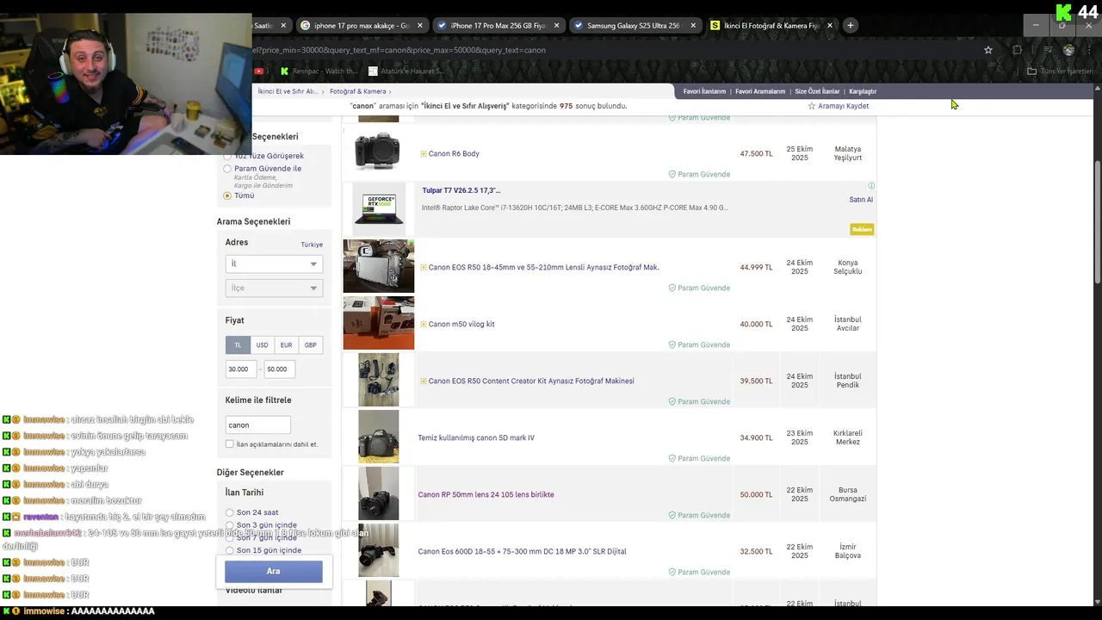Viewport: 1102px width, 620px height.
Task: Open Tulpar GeForce RTX laptop ad thumbnail
Action: 379,209
